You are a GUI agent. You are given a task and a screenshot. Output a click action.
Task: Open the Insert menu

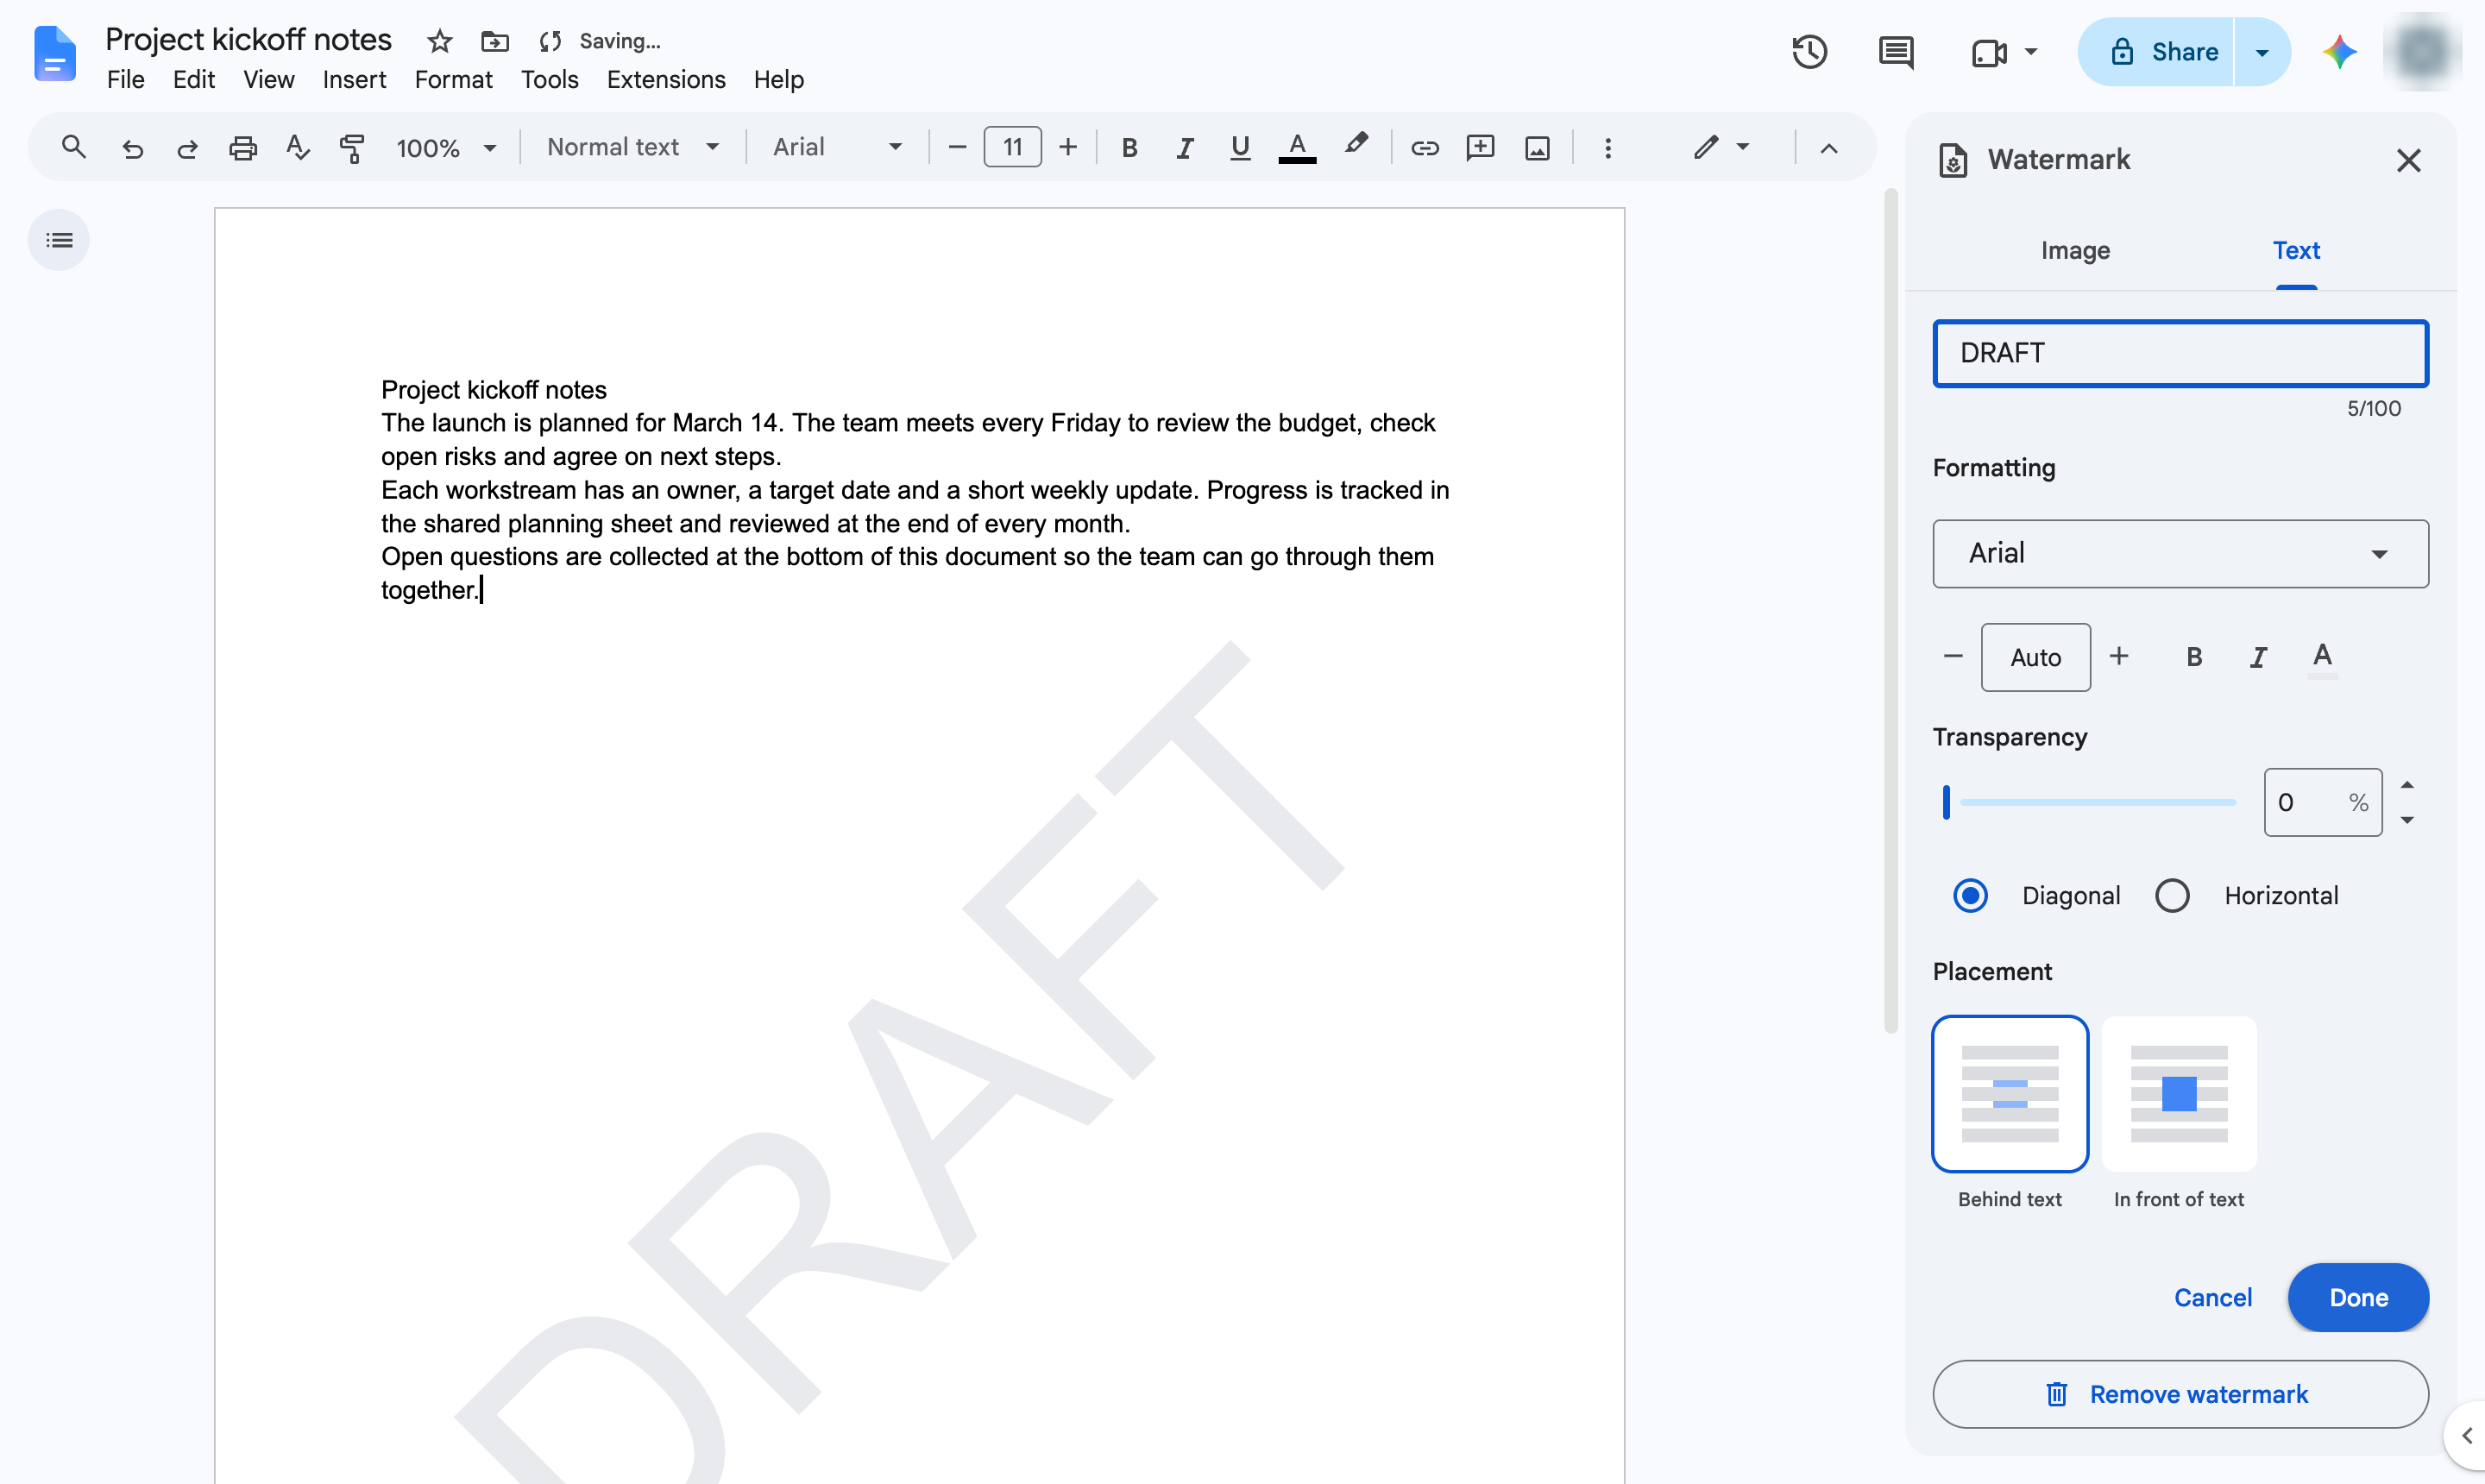[354, 80]
